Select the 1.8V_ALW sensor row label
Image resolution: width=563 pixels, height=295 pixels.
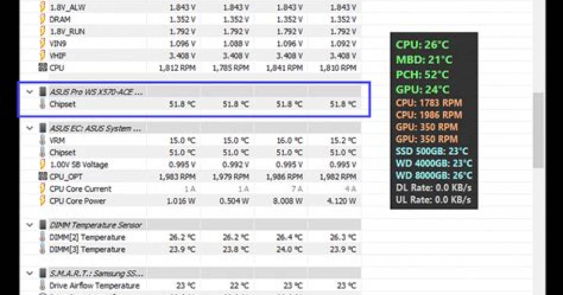(67, 7)
